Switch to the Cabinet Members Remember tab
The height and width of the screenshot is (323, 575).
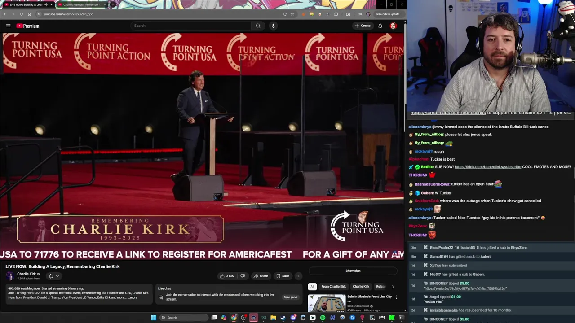pyautogui.click(x=82, y=4)
